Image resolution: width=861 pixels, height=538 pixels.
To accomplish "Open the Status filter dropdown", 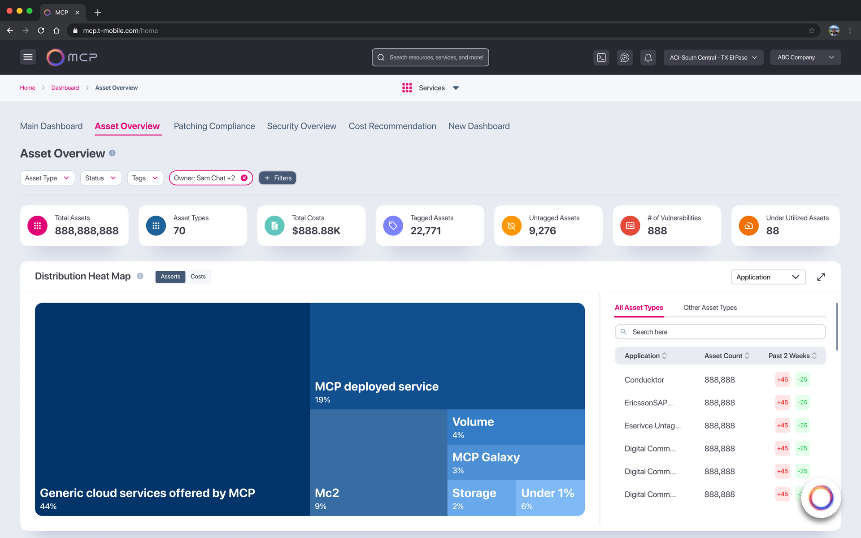I will click(x=101, y=178).
